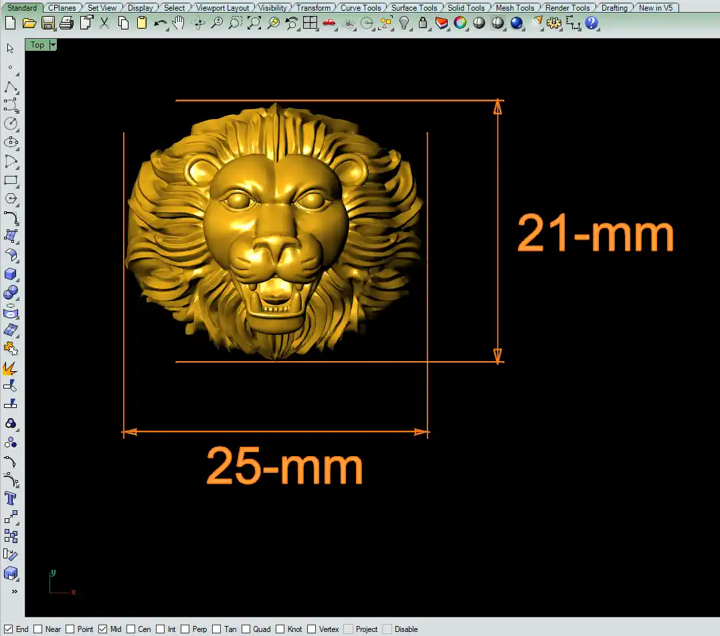720x636 pixels.
Task: Open the Top viewport dropdown arrow
Action: 53,45
